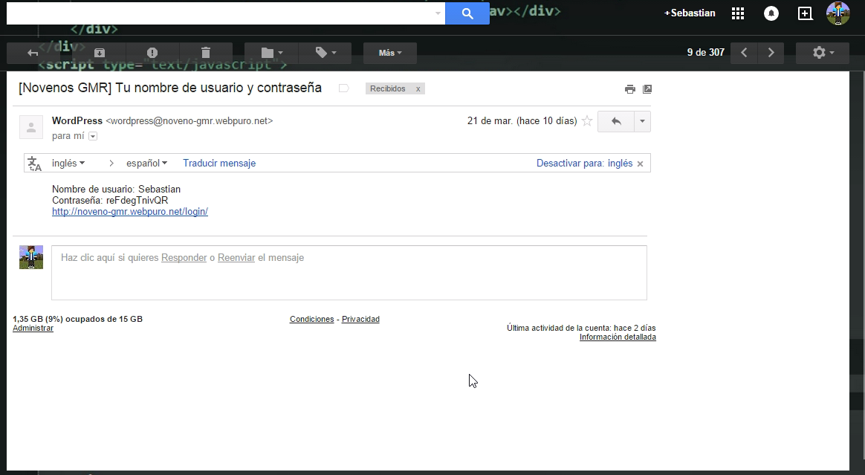
Task: Open the settings gear menu
Action: tap(823, 53)
